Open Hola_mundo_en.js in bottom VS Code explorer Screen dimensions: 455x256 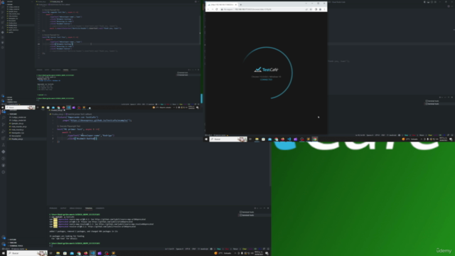(x=19, y=127)
